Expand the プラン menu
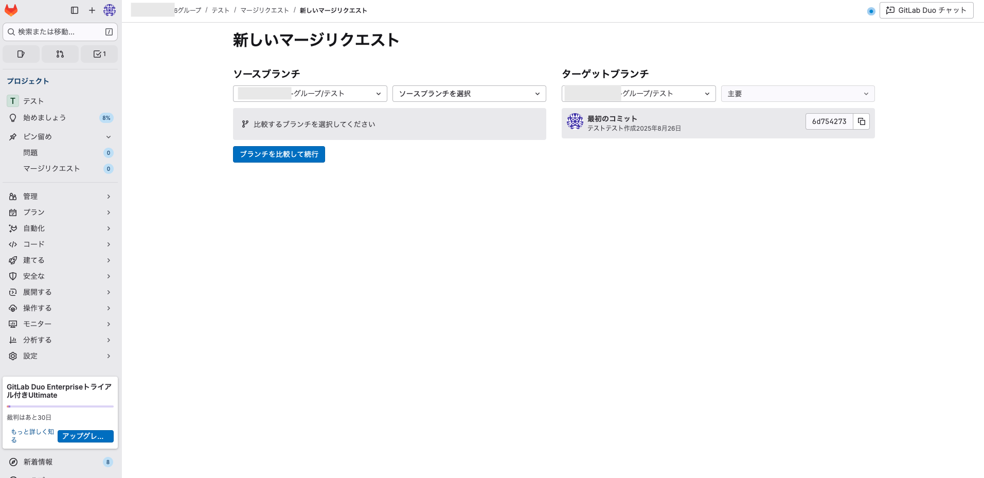 (x=60, y=213)
